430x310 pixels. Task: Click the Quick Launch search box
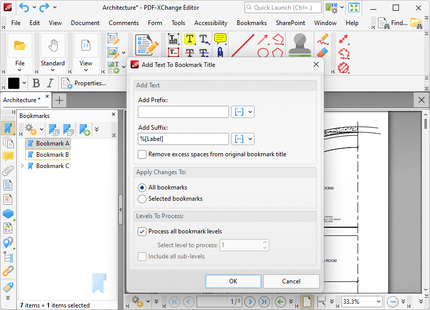pos(283,8)
